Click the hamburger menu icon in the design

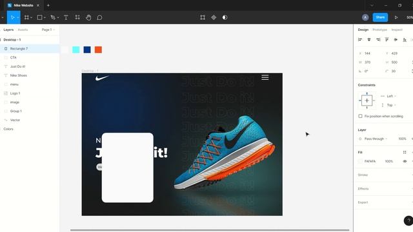[x=265, y=77]
